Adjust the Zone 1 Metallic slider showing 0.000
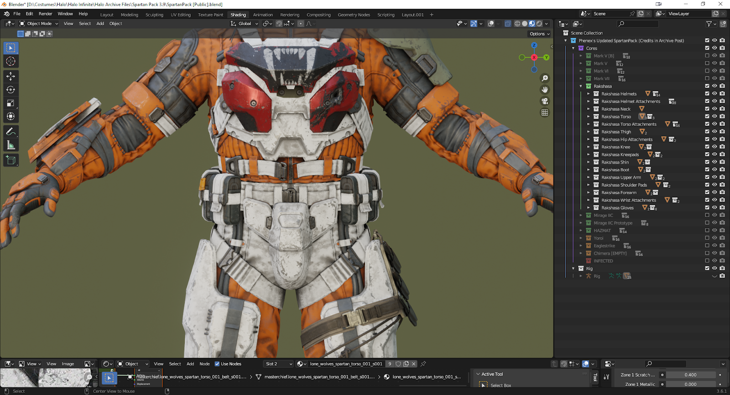This screenshot has height=395, width=730. (690, 384)
